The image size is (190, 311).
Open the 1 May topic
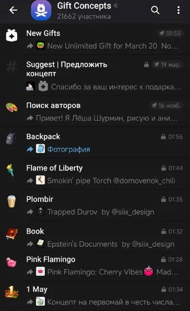(95, 295)
